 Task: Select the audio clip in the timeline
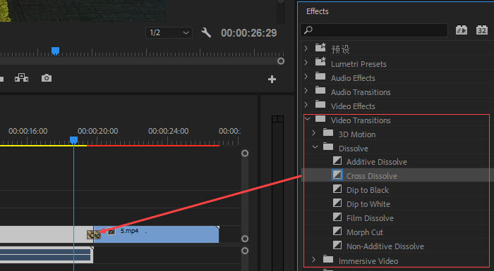click(x=47, y=255)
